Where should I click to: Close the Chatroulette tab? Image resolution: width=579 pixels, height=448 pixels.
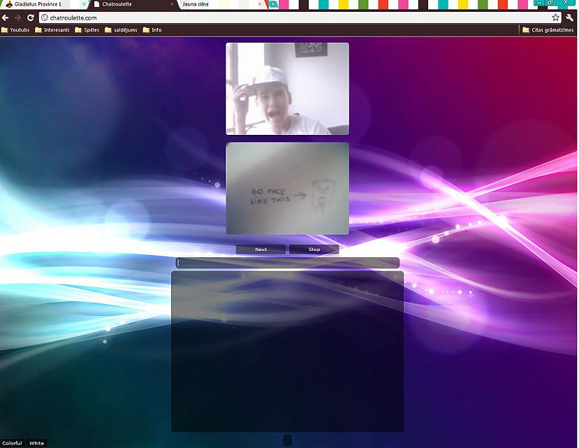click(x=172, y=4)
